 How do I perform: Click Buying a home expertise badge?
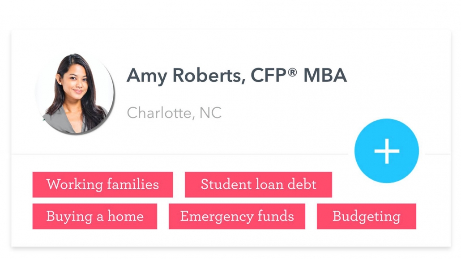(x=94, y=217)
